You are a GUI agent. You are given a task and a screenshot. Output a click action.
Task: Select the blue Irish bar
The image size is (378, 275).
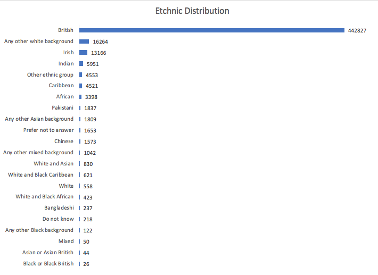coord(83,53)
